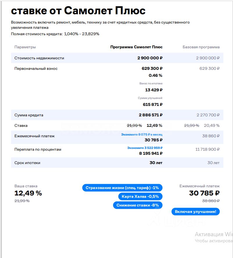Select the 'Первоначальный взнос' row label

coord(36,69)
